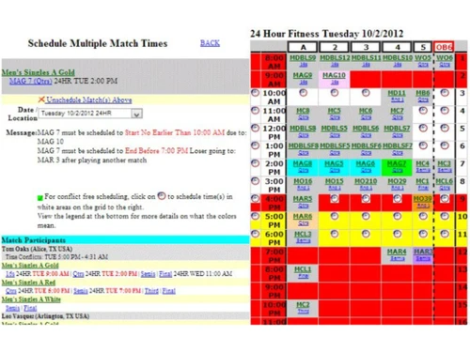Select court 3 column header
Screen dimensions: 470x352
point(366,47)
